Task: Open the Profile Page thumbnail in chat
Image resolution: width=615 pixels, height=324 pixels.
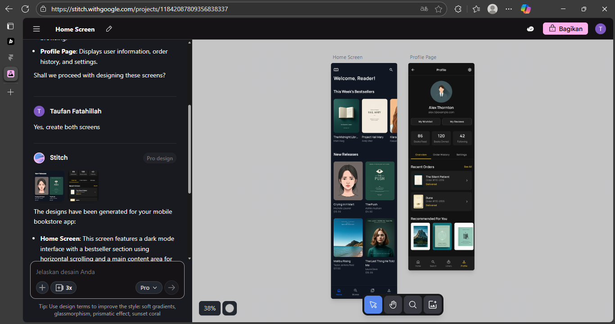Action: pyautogui.click(x=83, y=186)
